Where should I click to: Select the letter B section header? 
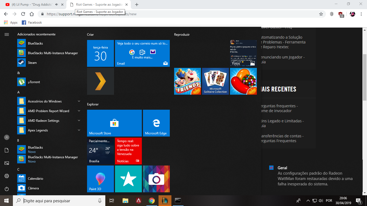18,140
